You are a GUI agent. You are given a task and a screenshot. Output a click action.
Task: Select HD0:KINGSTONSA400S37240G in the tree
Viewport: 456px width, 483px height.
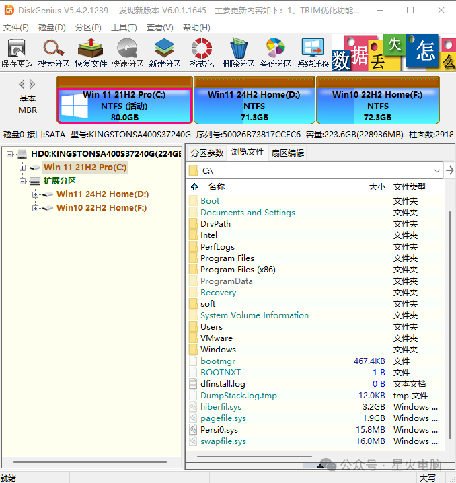(106, 153)
